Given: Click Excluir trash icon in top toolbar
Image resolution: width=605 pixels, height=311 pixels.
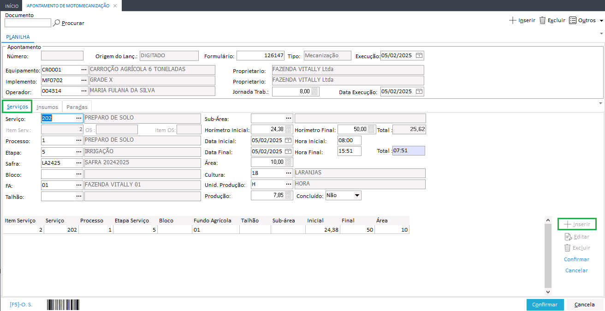Looking at the screenshot, I should click(543, 20).
